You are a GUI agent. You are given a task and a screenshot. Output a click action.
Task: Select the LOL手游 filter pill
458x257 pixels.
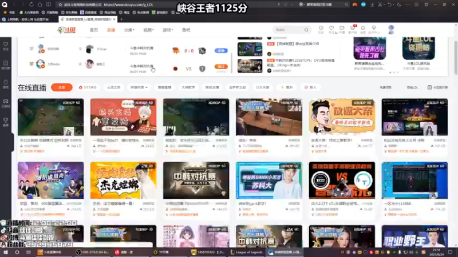coord(263,87)
